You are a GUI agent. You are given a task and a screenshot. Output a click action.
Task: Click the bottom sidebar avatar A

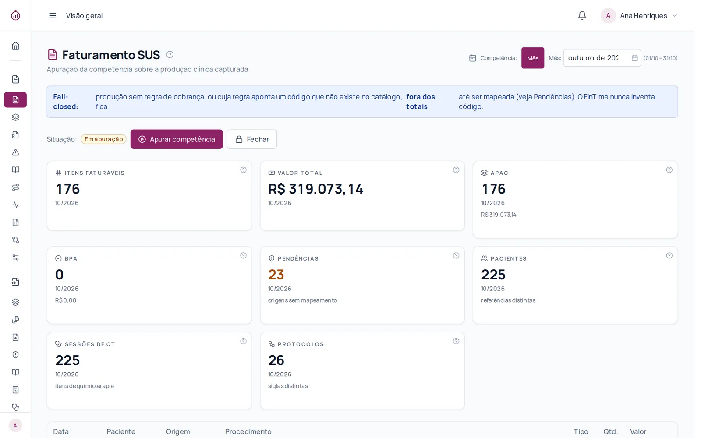tap(15, 425)
